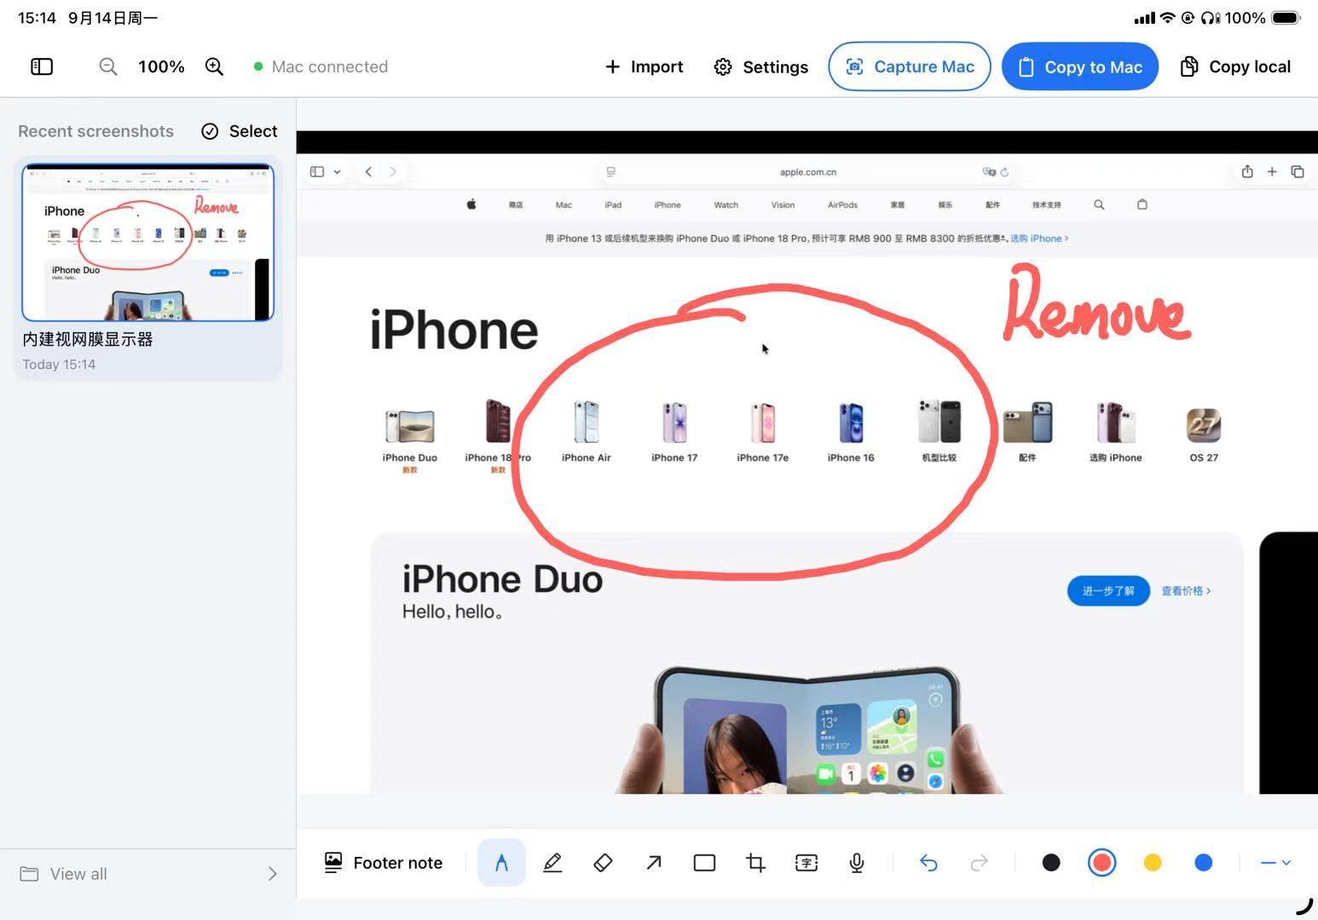This screenshot has height=920, width=1318.
Task: Select the highlighter marker tool
Action: (x=552, y=863)
